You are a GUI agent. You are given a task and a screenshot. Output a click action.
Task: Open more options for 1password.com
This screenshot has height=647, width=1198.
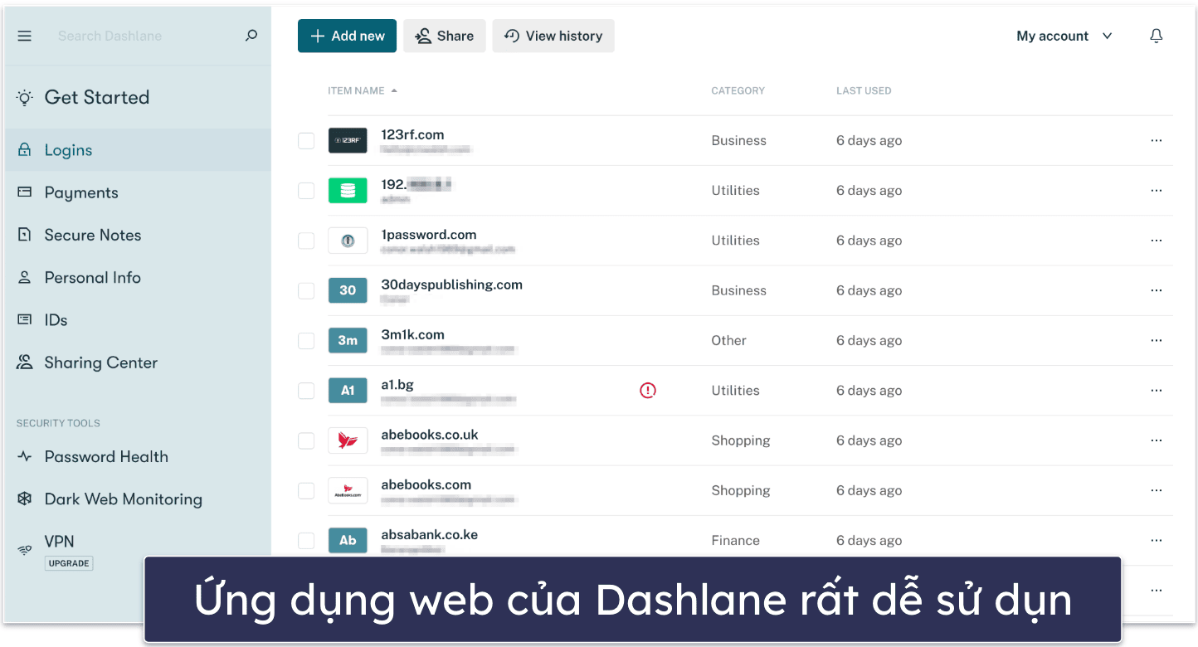pyautogui.click(x=1157, y=241)
